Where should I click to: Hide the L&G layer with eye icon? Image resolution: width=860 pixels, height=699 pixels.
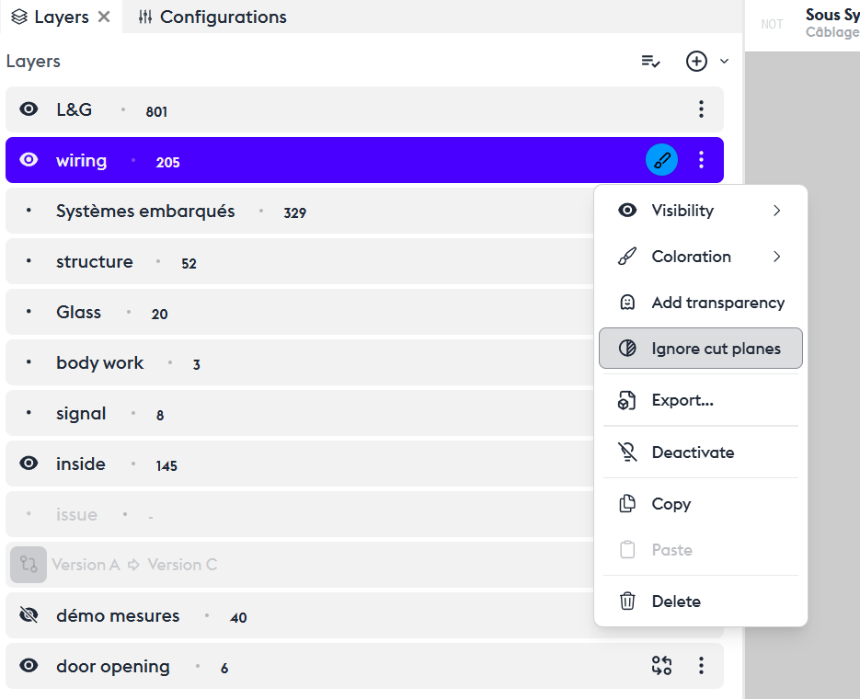pyautogui.click(x=29, y=109)
